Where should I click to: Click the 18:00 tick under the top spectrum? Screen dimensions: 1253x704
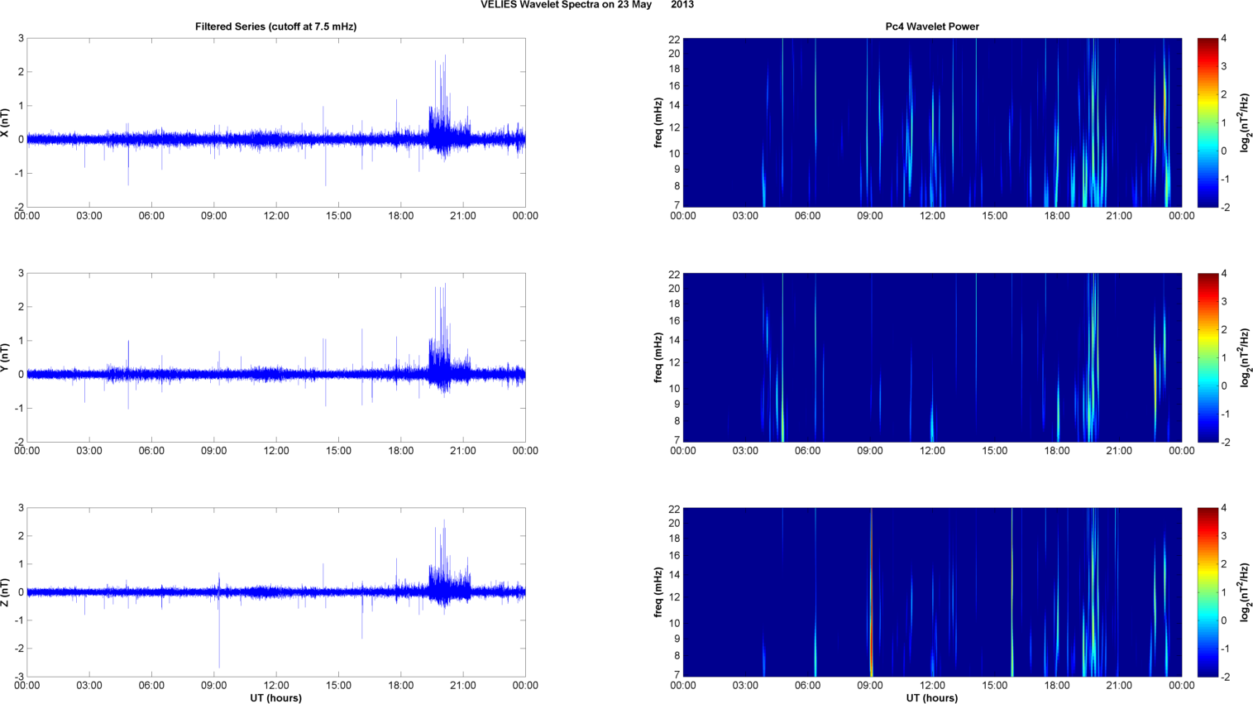[1057, 216]
